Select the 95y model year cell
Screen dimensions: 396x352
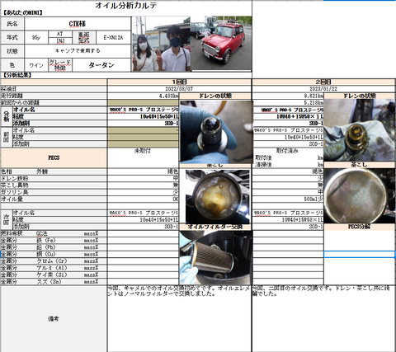tap(36, 37)
